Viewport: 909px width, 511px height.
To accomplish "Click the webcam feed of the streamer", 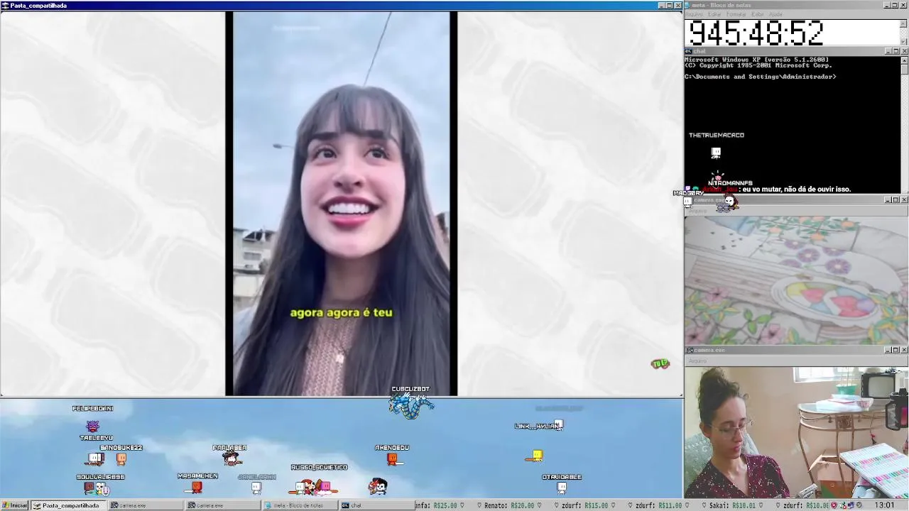I will pyautogui.click(x=796, y=432).
